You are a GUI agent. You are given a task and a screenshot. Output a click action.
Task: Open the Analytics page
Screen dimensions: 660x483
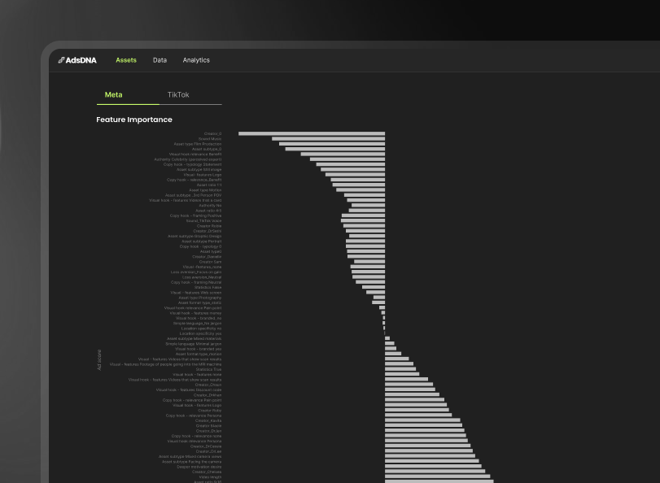[x=196, y=60]
